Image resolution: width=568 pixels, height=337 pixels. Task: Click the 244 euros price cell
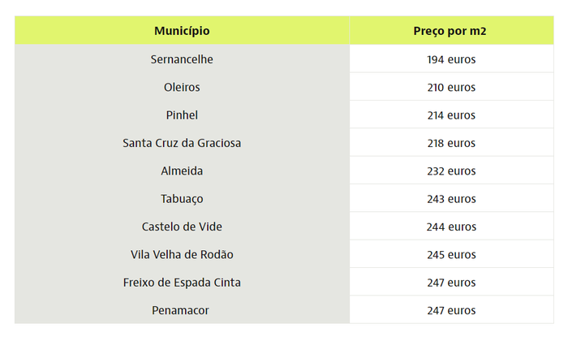(451, 227)
